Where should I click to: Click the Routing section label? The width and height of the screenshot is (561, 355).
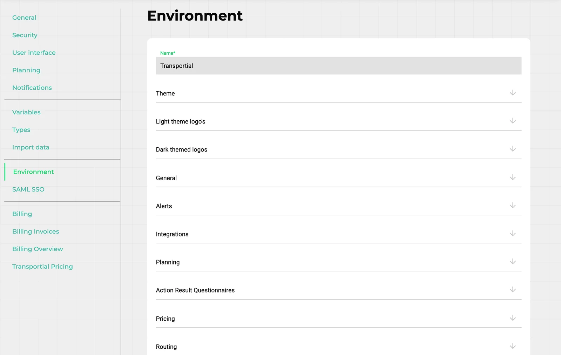coord(167,347)
